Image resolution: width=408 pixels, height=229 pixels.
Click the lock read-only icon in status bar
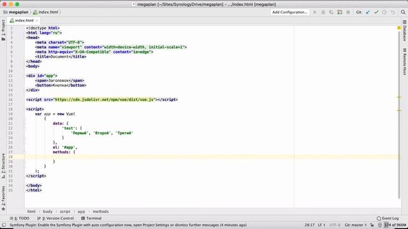[x=372, y=225]
